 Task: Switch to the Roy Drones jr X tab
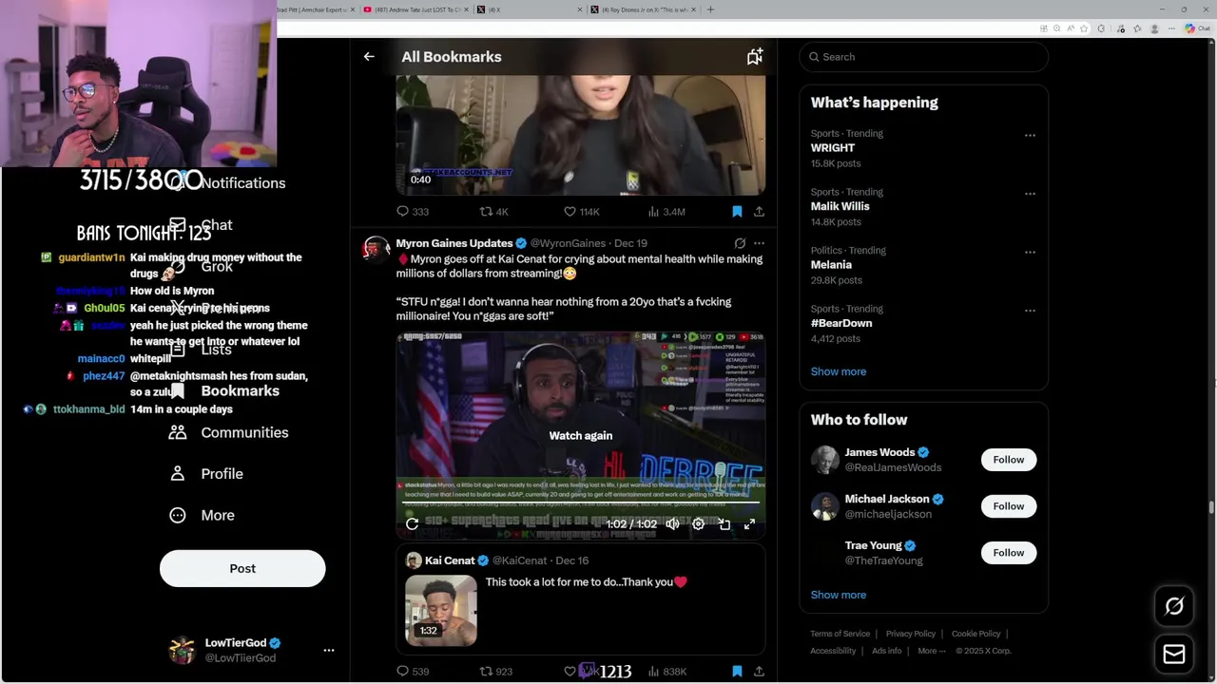pos(643,9)
